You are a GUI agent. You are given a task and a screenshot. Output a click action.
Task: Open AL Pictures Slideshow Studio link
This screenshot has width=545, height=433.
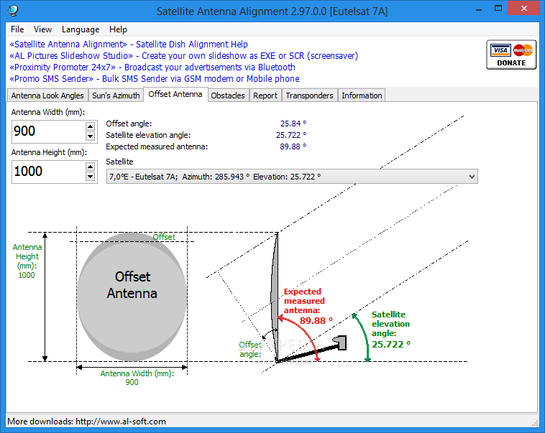click(x=183, y=56)
